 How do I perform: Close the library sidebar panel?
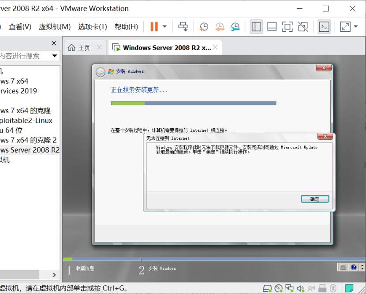(x=54, y=43)
